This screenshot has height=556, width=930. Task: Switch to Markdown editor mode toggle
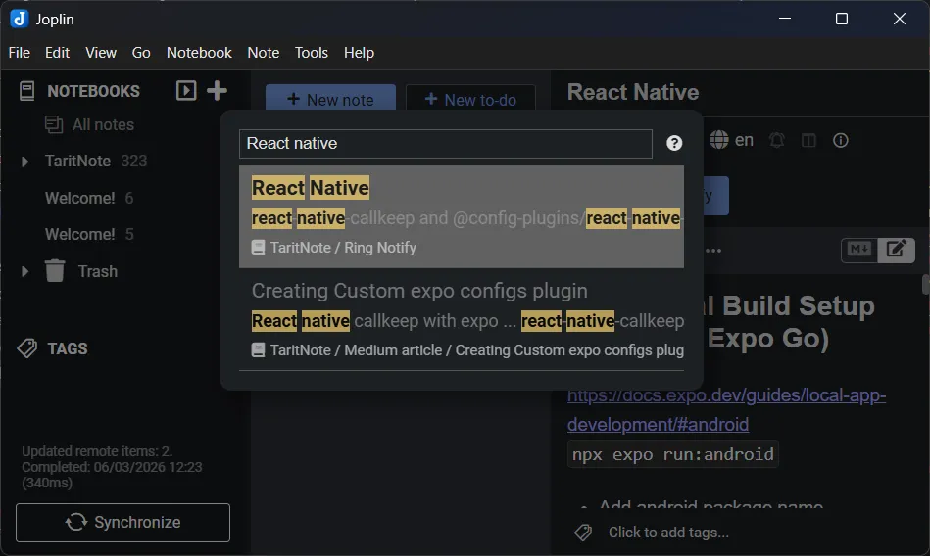point(859,250)
